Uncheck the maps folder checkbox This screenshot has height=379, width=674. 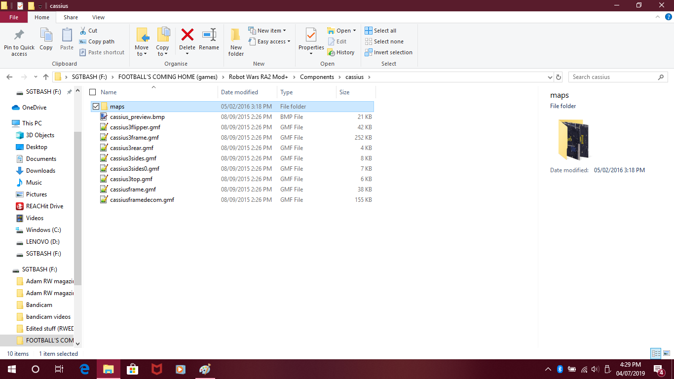[x=96, y=107]
